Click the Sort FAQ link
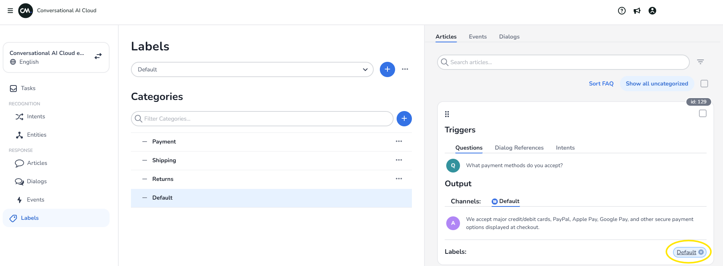This screenshot has width=723, height=266. coord(601,84)
